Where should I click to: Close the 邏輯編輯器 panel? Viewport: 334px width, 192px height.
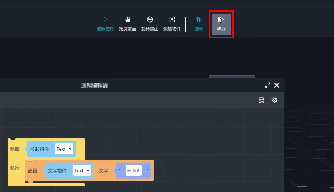click(277, 85)
